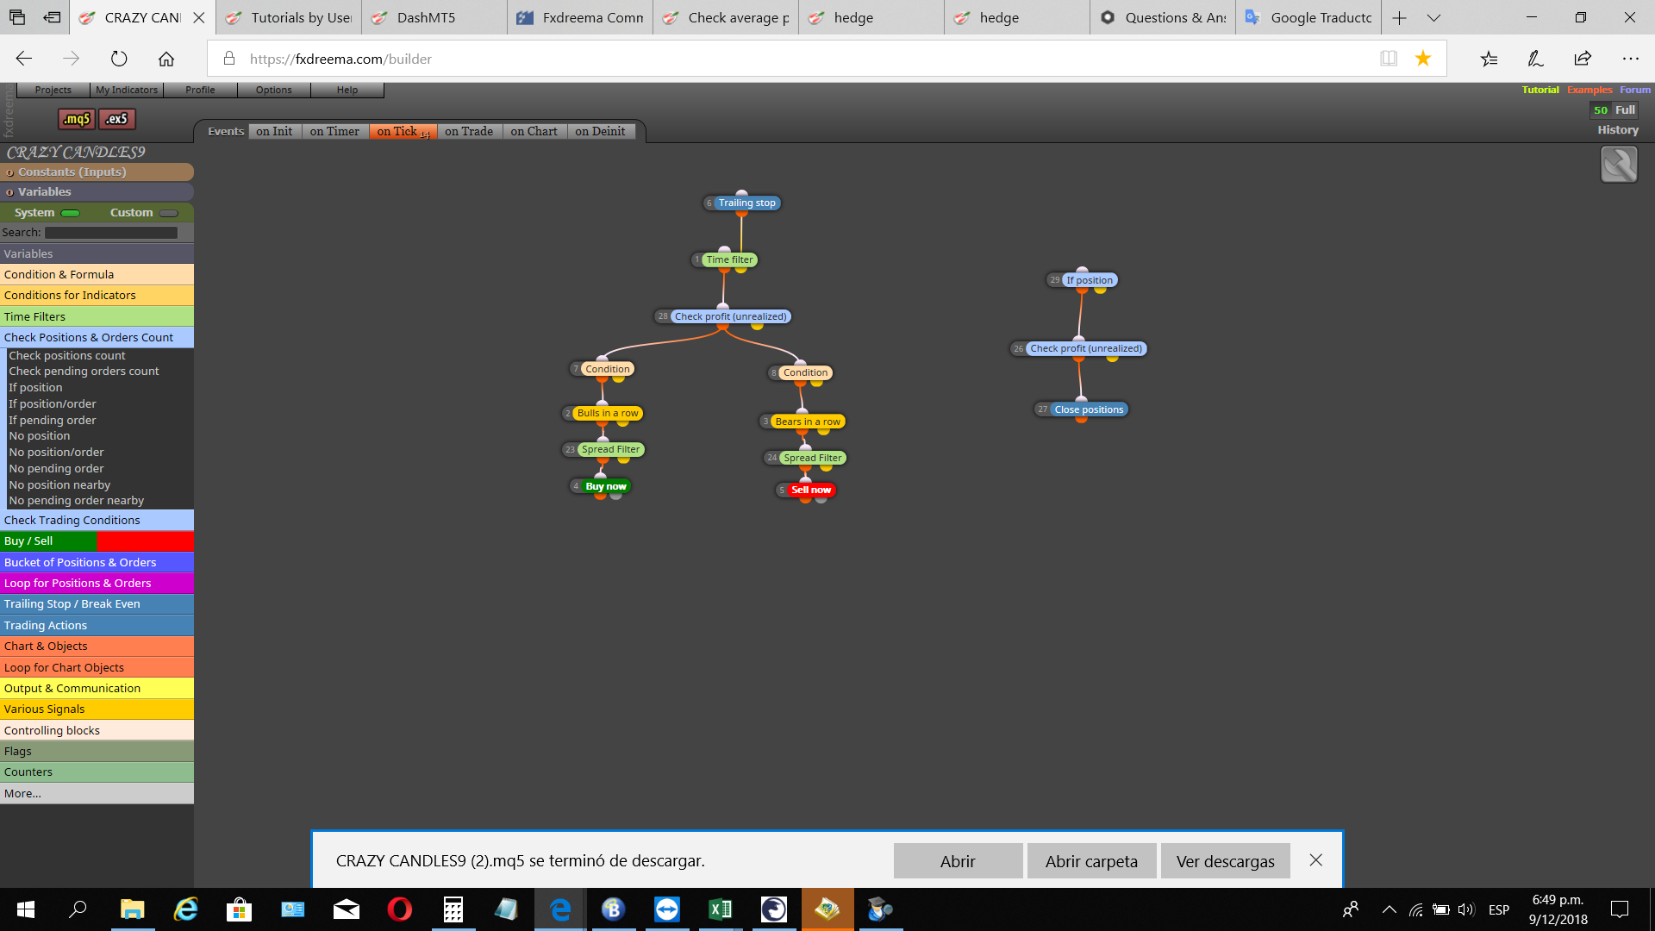Open browser settings and more menu
Viewport: 1655px width, 931px height.
click(x=1630, y=59)
